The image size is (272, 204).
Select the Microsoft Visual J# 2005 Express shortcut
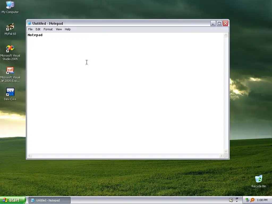coord(10,75)
